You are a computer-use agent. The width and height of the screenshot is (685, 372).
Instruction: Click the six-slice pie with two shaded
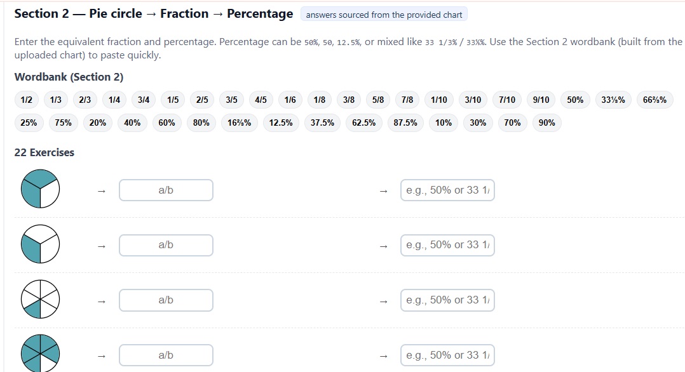[40, 300]
